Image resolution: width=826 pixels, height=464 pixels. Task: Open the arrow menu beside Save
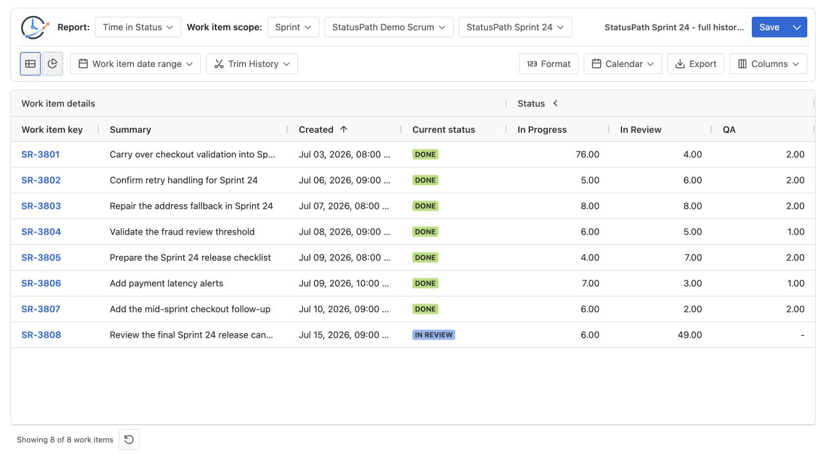[x=797, y=27]
